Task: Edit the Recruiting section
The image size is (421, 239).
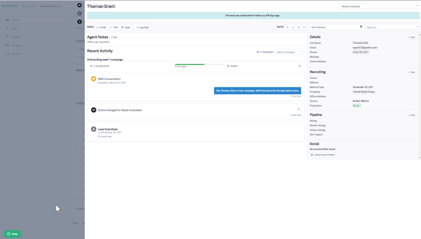Action: click(412, 72)
